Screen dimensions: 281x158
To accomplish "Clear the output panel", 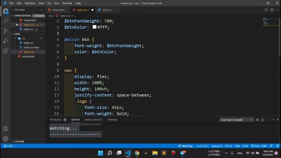I will tap(257, 120).
